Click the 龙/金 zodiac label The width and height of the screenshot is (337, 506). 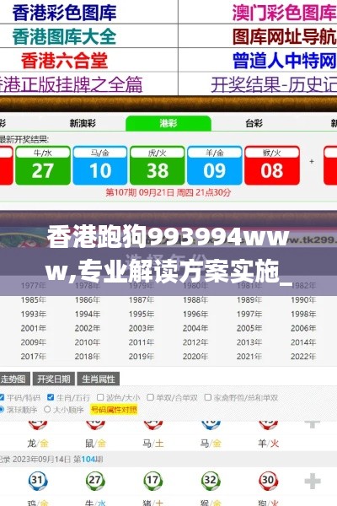point(38,444)
